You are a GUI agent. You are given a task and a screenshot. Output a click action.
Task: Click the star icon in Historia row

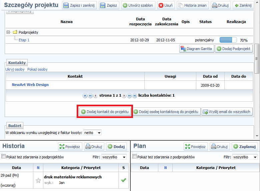(x=38, y=180)
